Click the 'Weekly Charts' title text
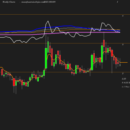The height and width of the screenshot is (130, 130). [x=9, y=2]
